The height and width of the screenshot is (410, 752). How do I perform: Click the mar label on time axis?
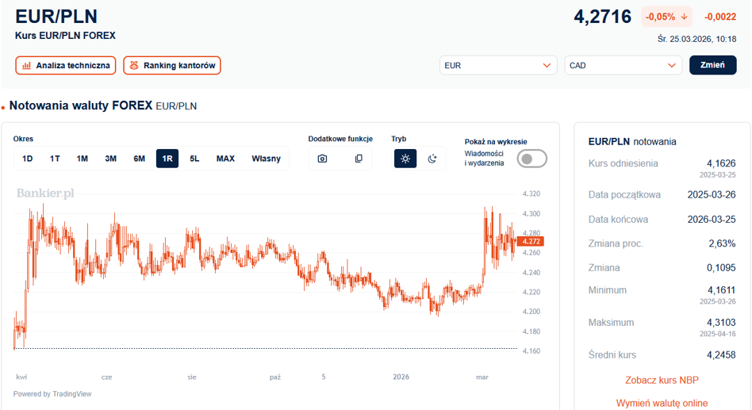[482, 377]
